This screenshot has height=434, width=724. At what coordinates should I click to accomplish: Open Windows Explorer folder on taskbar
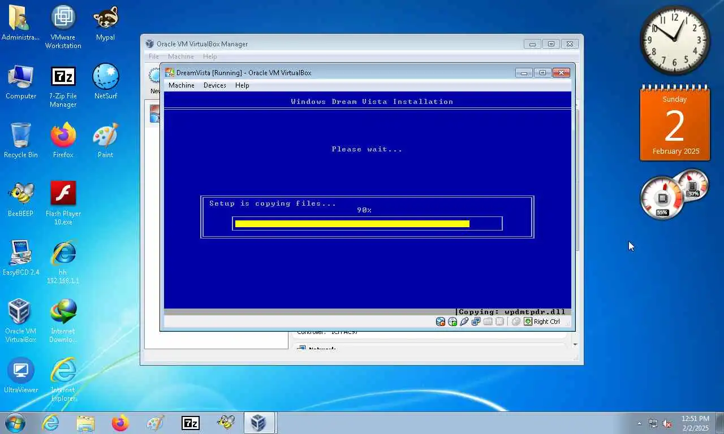click(85, 423)
